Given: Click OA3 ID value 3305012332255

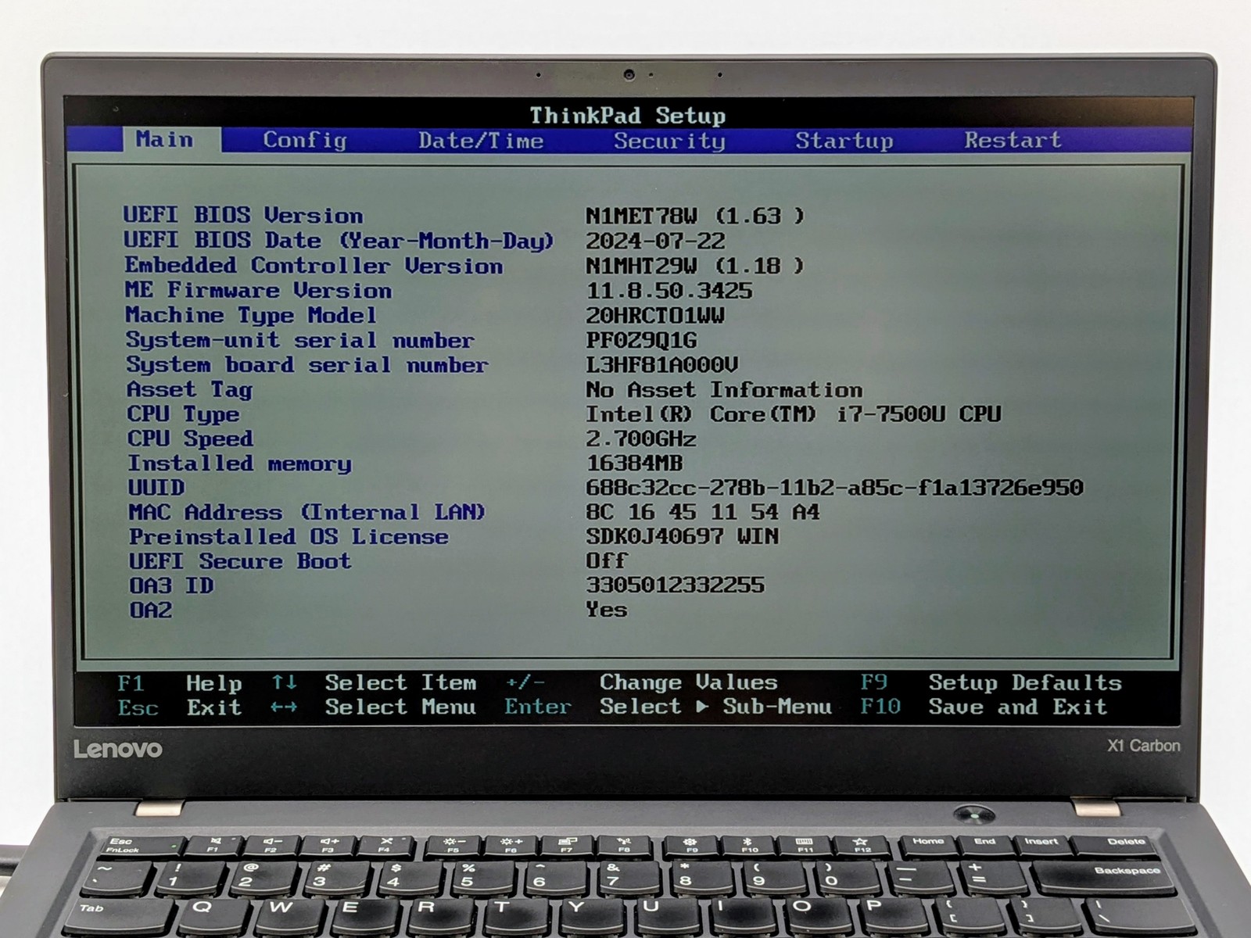Looking at the screenshot, I should tap(676, 585).
